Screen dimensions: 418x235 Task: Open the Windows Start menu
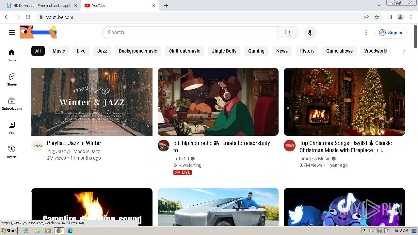point(9,231)
